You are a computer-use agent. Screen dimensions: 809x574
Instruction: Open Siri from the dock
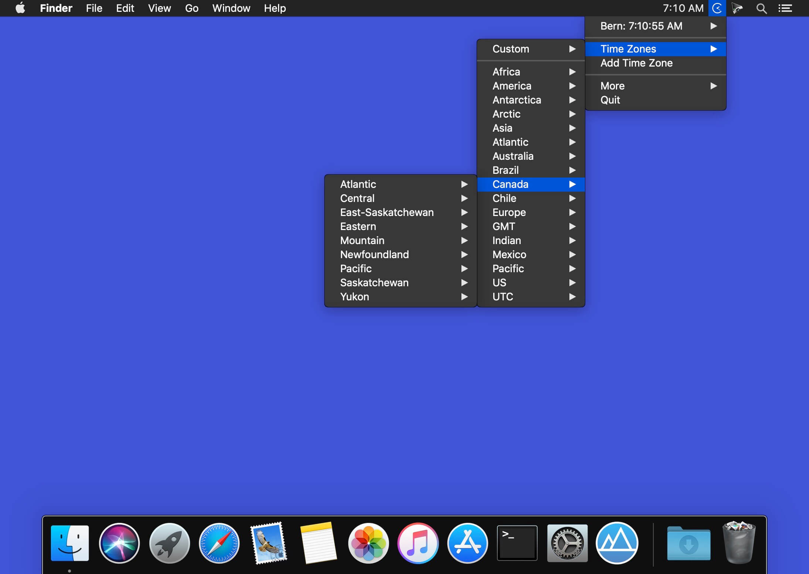pyautogui.click(x=119, y=543)
